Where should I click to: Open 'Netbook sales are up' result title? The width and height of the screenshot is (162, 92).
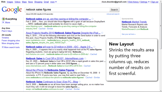pos(58,19)
